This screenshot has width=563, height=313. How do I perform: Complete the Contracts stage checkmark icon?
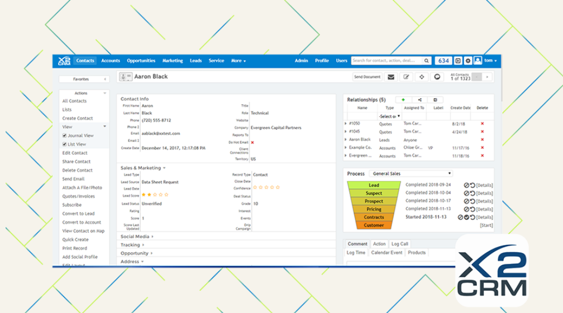[466, 217]
